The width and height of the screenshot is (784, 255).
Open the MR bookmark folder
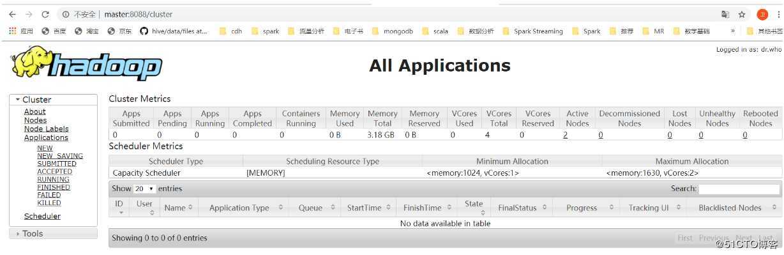[654, 31]
